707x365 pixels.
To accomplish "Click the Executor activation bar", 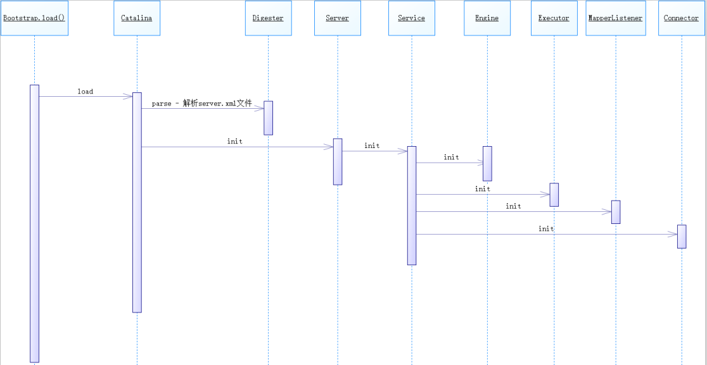I will point(554,195).
